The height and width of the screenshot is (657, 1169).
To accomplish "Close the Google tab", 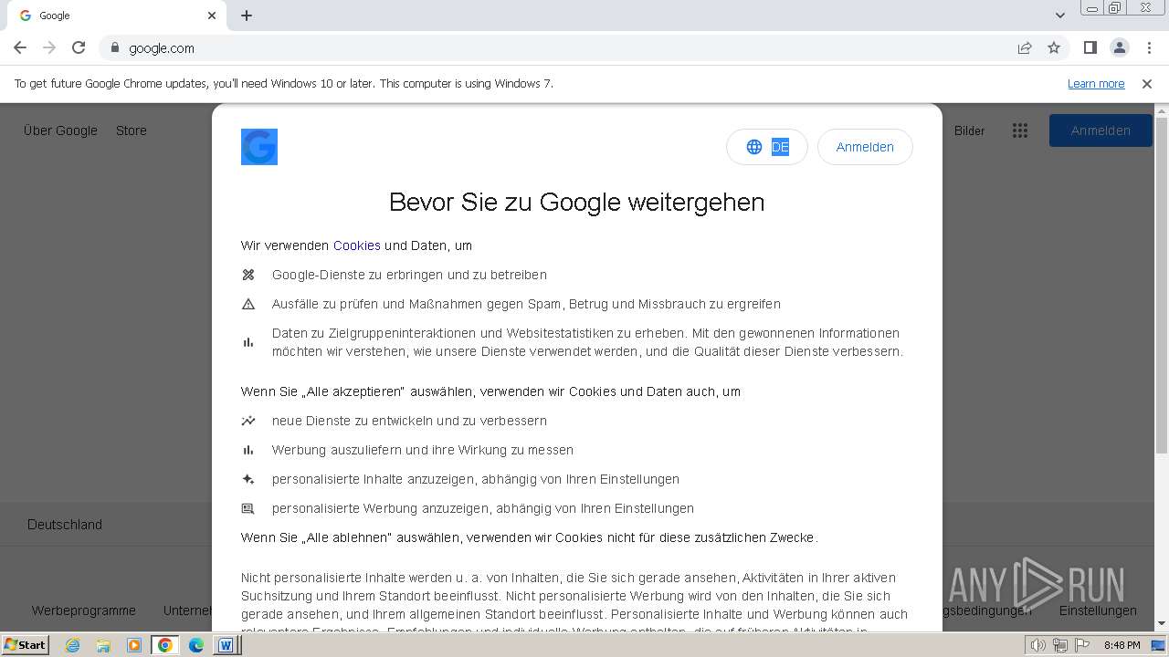I will (x=212, y=16).
